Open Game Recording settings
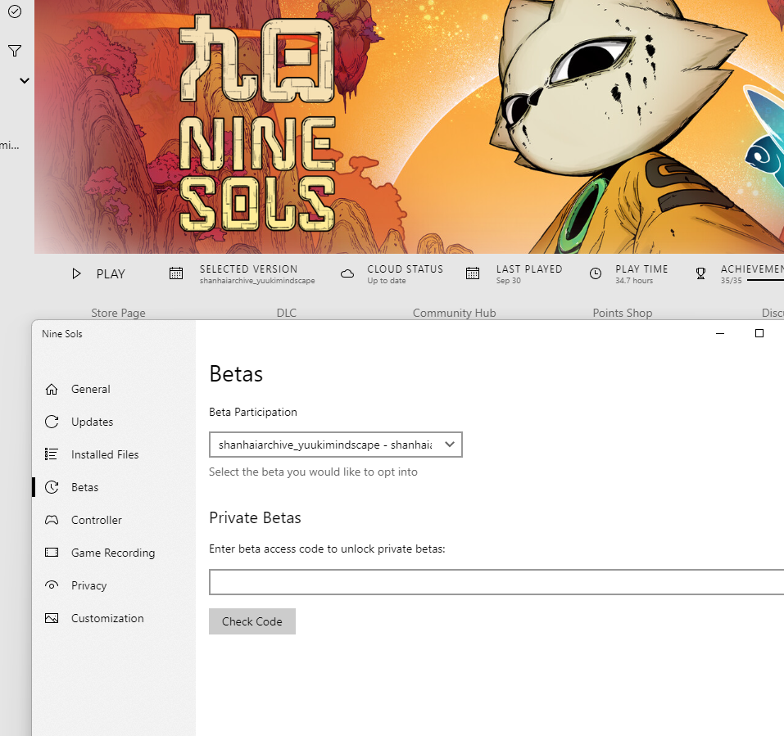The width and height of the screenshot is (784, 736). tap(113, 553)
